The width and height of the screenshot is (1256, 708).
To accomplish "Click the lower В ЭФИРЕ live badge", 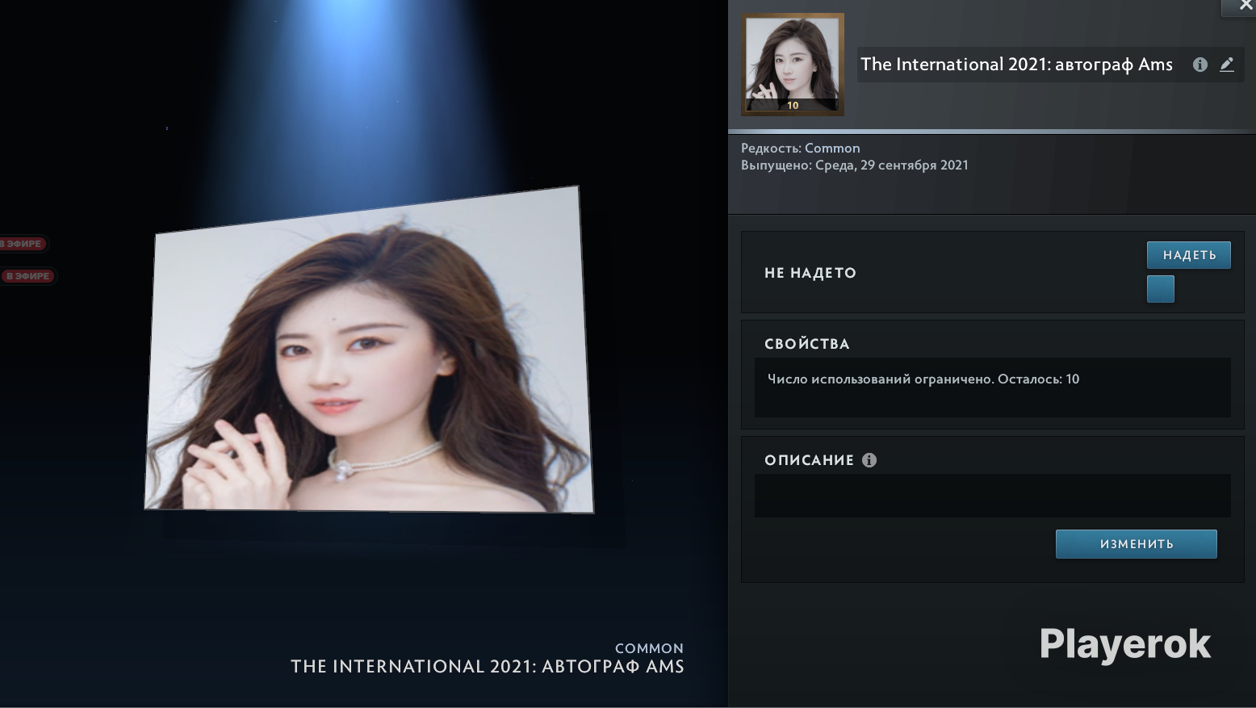I will [x=28, y=276].
